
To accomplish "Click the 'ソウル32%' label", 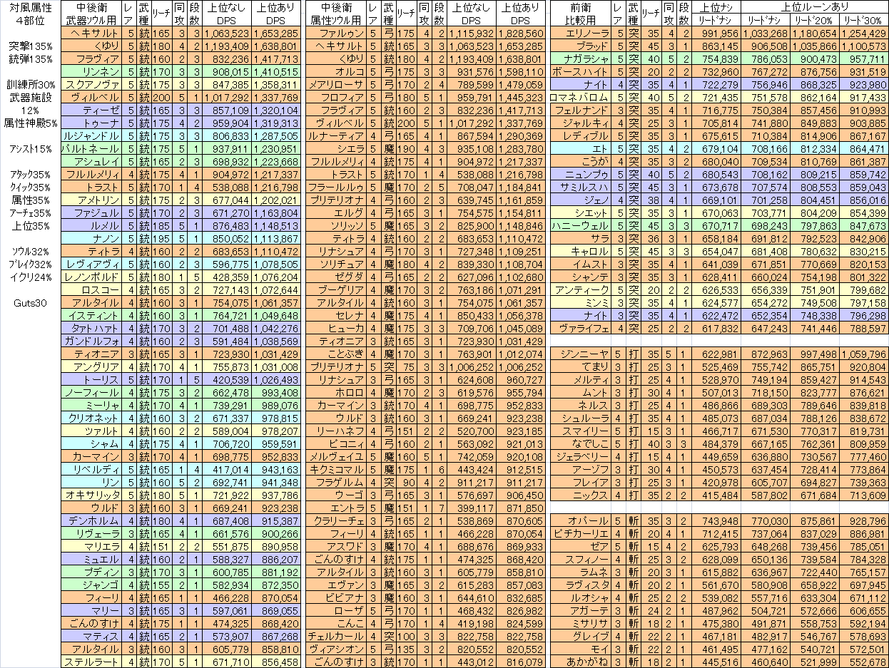I will pos(29,252).
